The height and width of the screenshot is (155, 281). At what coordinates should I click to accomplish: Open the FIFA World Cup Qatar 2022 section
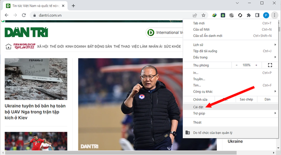point(24,46)
